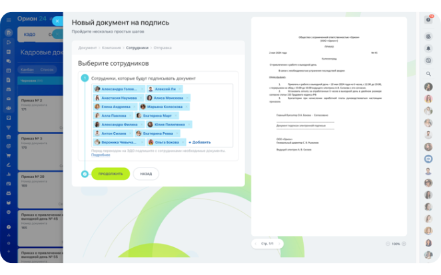Remove Алла Павлова from signers
441x275 pixels.
point(130,116)
